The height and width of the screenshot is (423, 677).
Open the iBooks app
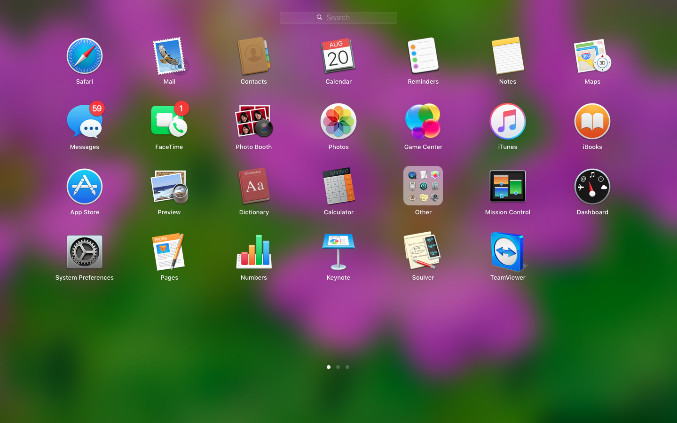coord(592,121)
